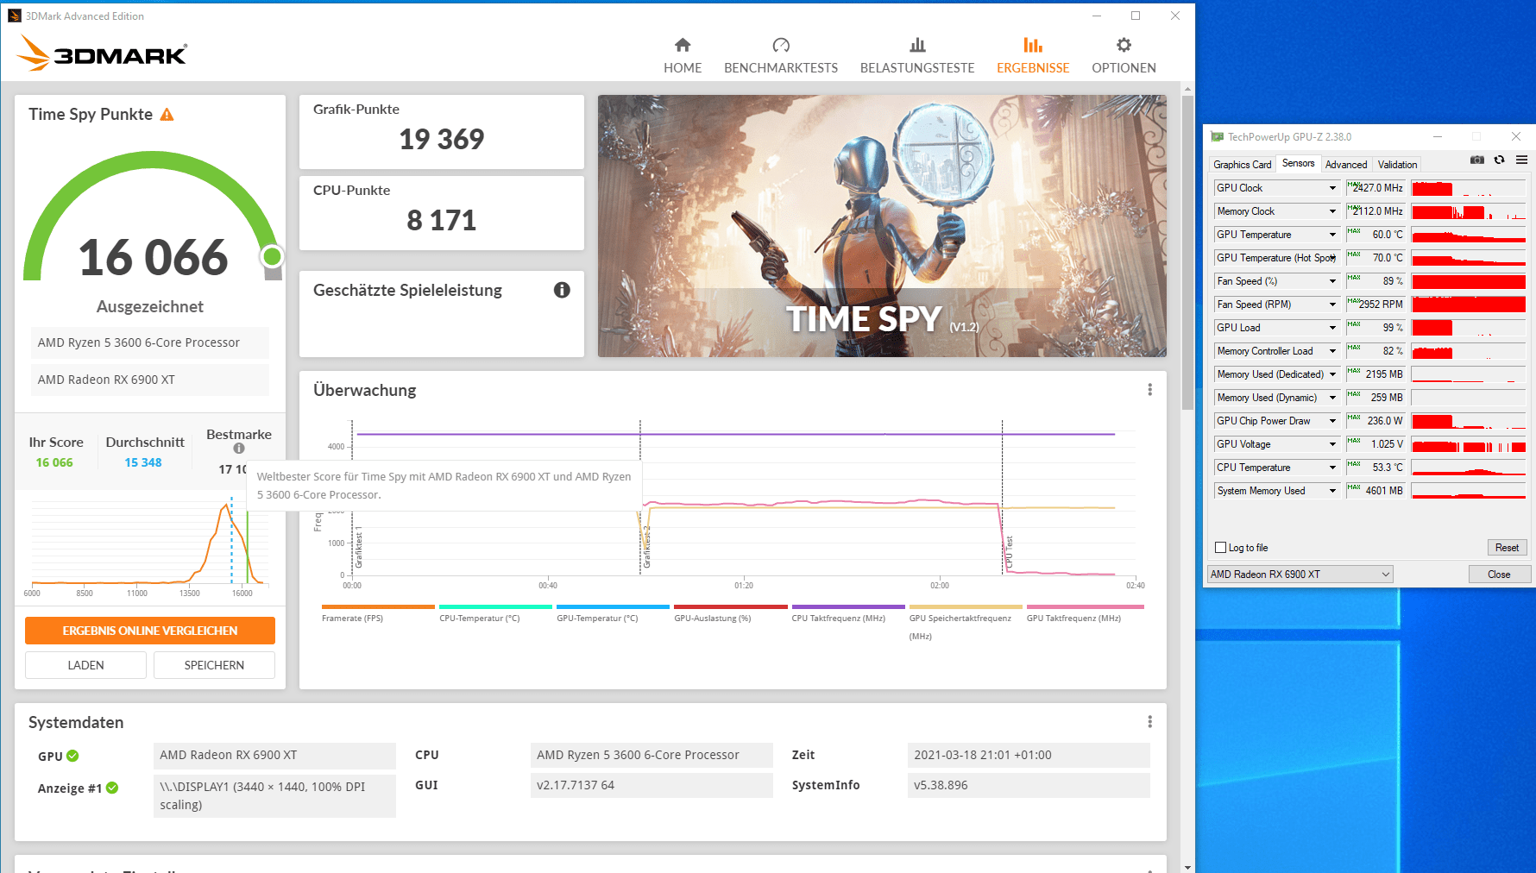
Task: Click CPU Test marker in monitoring chart
Action: [x=1009, y=552]
